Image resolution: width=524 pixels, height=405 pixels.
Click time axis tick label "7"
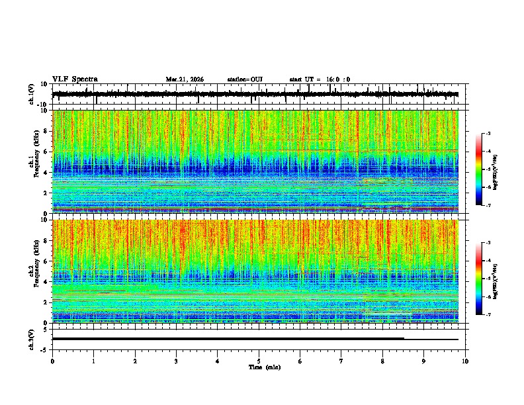(x=341, y=361)
